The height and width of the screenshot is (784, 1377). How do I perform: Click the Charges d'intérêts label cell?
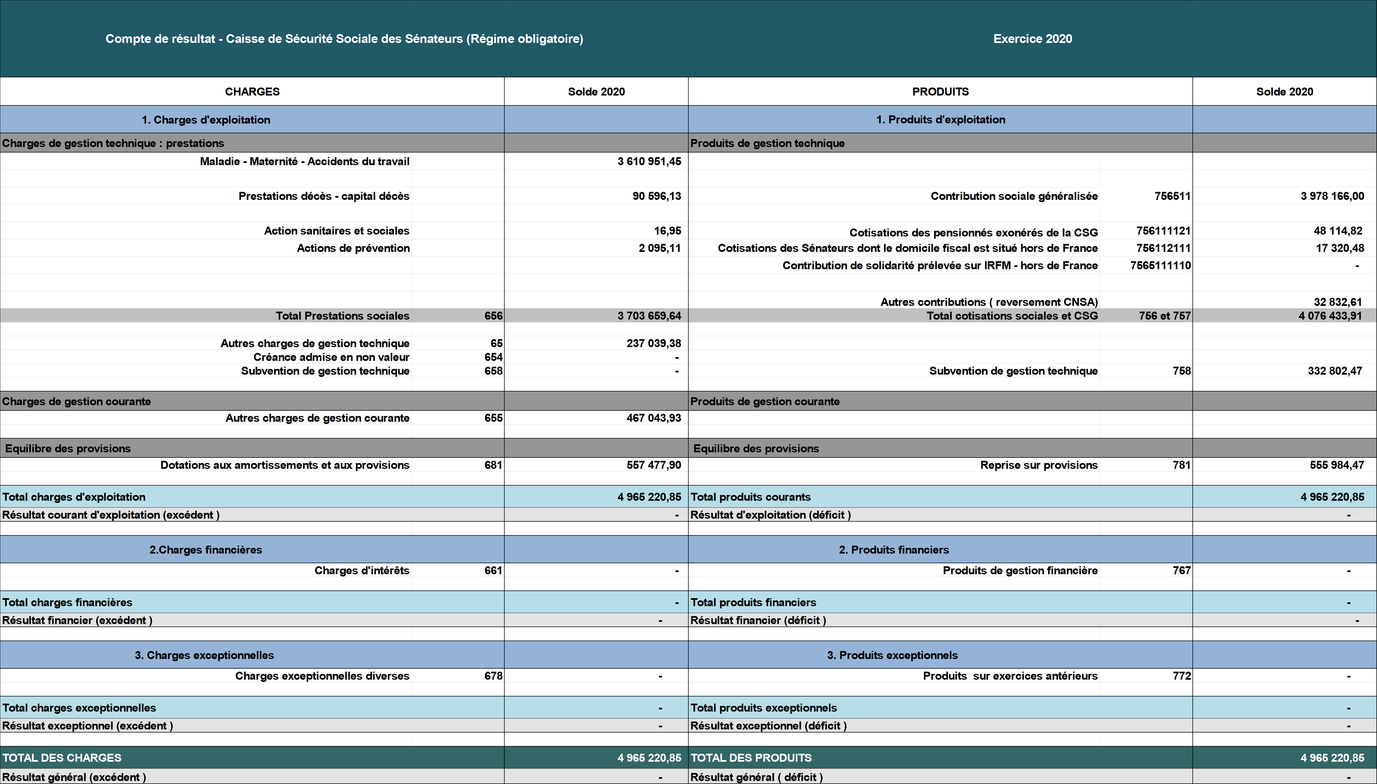[x=361, y=571]
